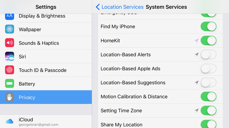Return to Location Services link
This screenshot has height=128, width=229.
click(x=122, y=7)
